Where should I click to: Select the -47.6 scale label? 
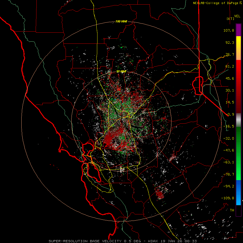229,150
